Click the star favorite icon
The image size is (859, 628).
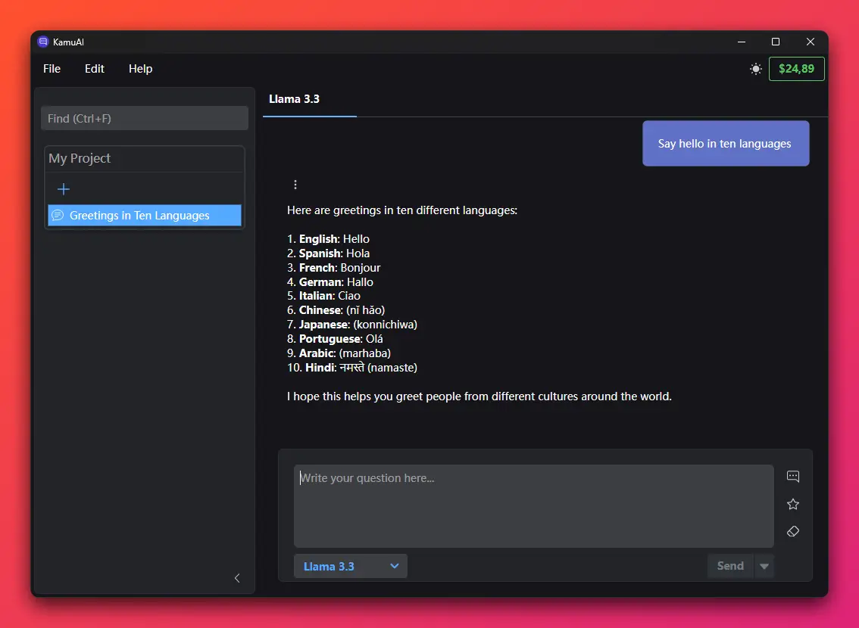click(x=792, y=505)
